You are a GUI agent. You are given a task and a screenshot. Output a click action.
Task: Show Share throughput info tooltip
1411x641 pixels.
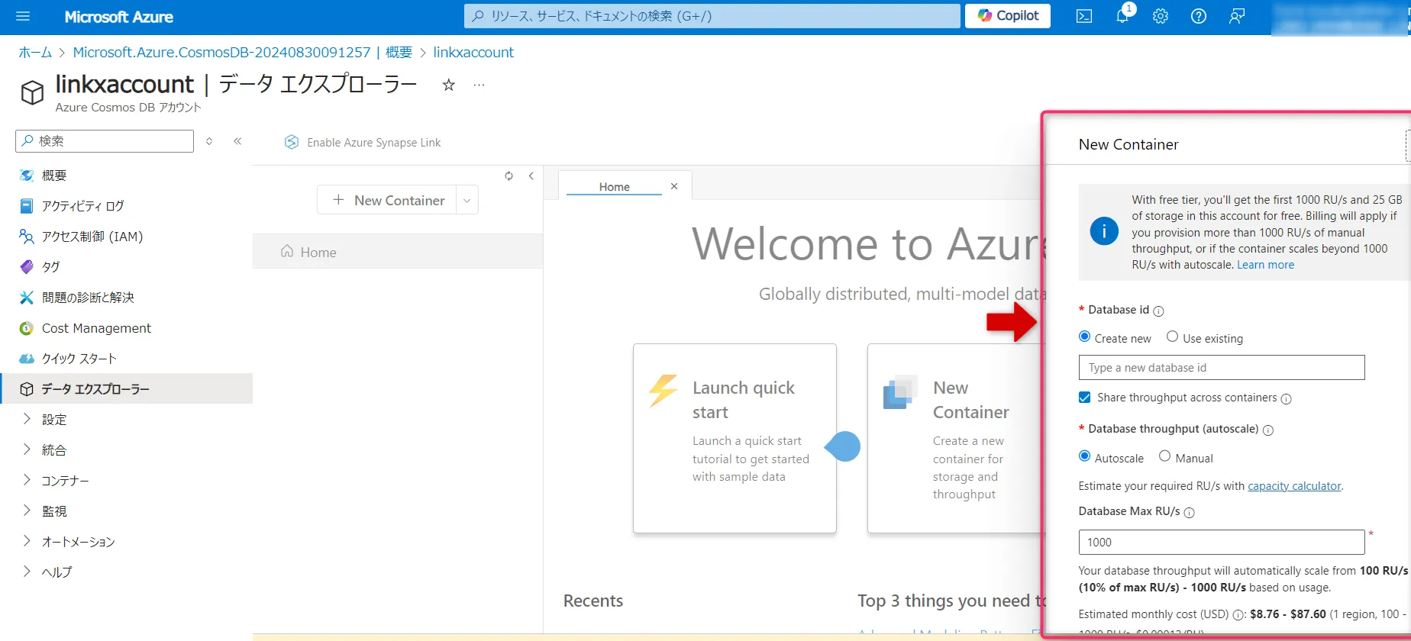click(1286, 399)
